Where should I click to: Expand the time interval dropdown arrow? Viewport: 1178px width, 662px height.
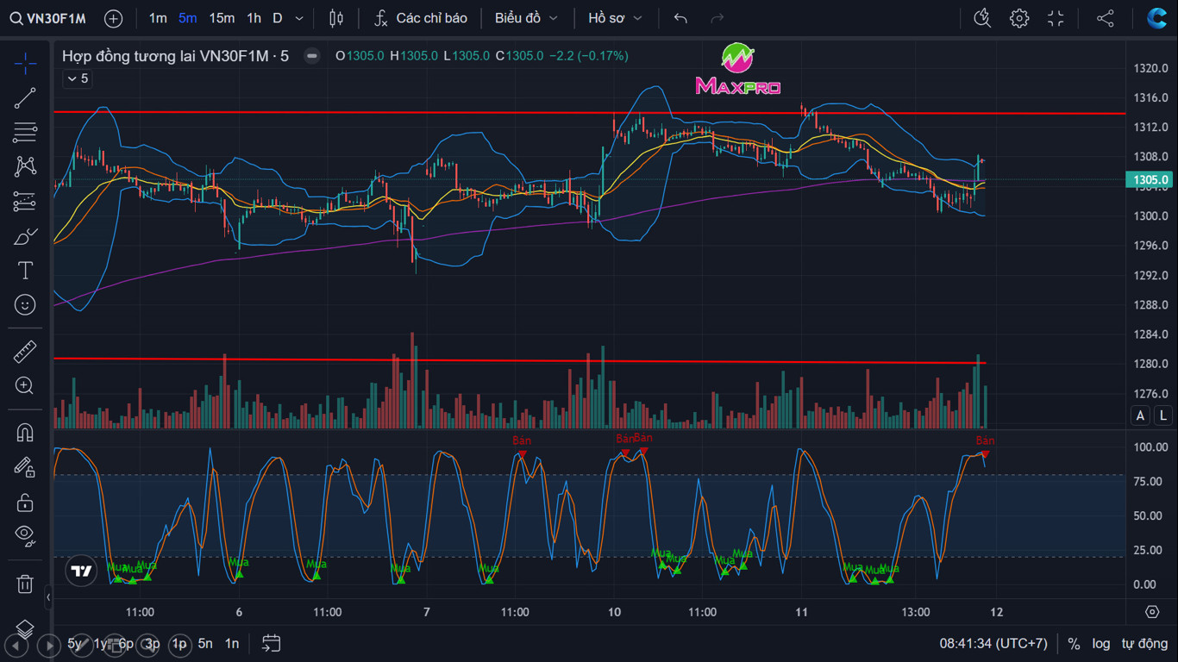[x=299, y=18]
